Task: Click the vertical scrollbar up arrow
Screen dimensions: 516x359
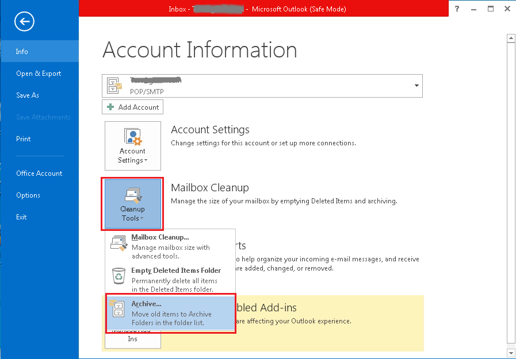Action: point(511,38)
